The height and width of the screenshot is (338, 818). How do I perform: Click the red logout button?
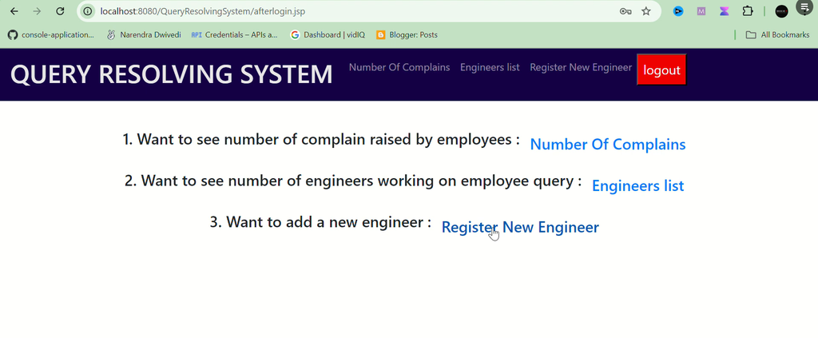pyautogui.click(x=661, y=70)
